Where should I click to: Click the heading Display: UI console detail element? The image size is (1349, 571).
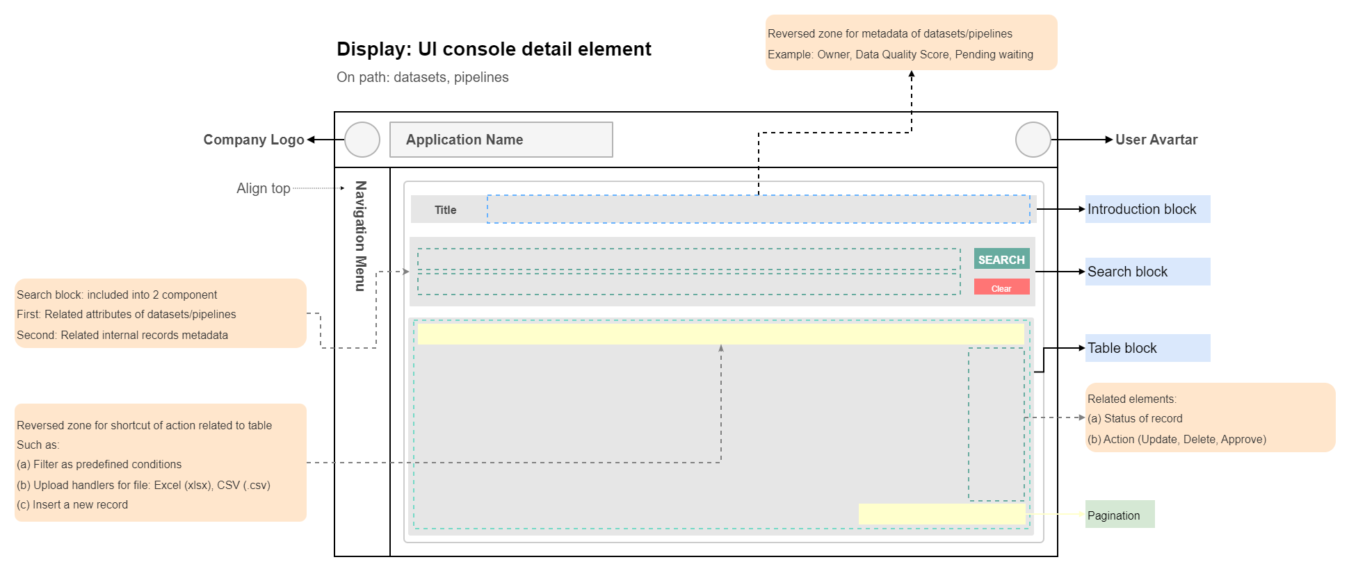pyautogui.click(x=494, y=49)
